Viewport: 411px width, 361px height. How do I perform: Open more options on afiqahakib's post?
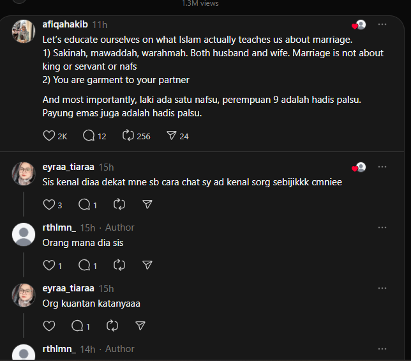click(382, 25)
